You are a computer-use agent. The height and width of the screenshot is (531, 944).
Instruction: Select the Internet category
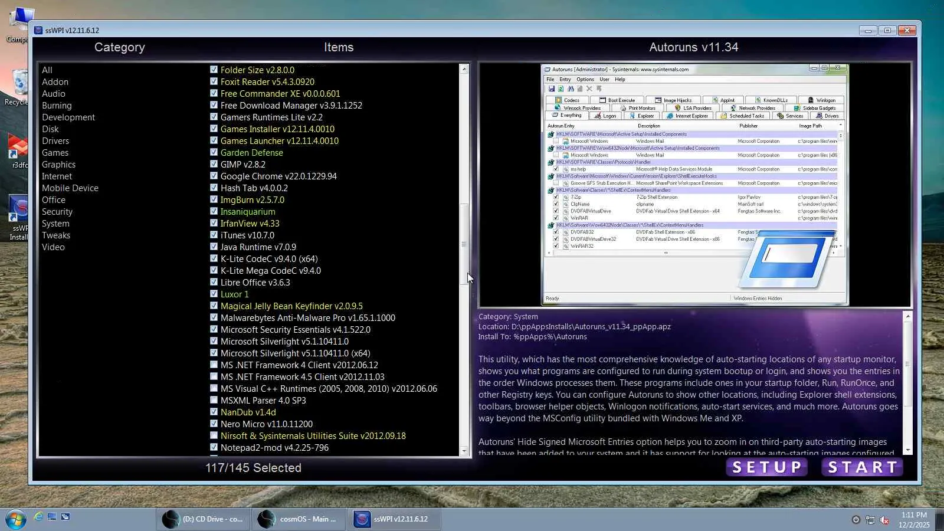(57, 176)
